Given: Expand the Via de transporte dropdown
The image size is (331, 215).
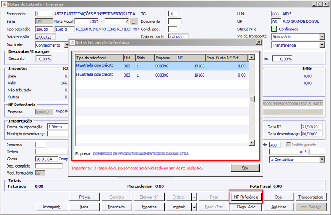Looking at the screenshot, I should tap(322, 37).
